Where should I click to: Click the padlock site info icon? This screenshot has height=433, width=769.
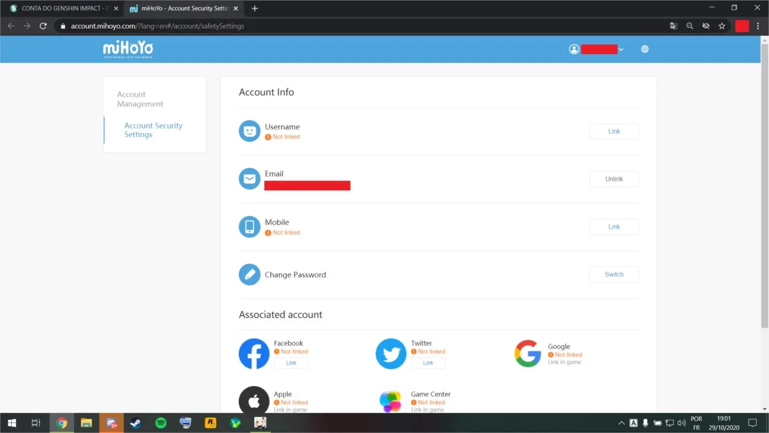pos(63,26)
